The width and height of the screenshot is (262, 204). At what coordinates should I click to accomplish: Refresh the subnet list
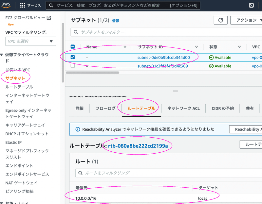220,20
